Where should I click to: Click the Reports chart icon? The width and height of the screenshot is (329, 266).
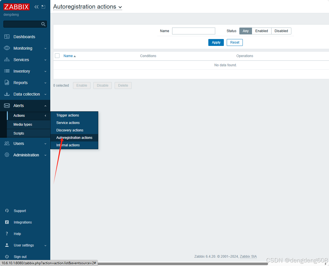click(7, 83)
